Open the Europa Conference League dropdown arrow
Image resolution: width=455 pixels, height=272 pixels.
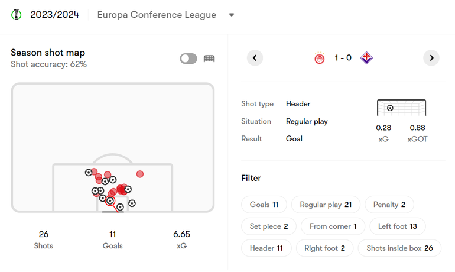click(x=231, y=15)
